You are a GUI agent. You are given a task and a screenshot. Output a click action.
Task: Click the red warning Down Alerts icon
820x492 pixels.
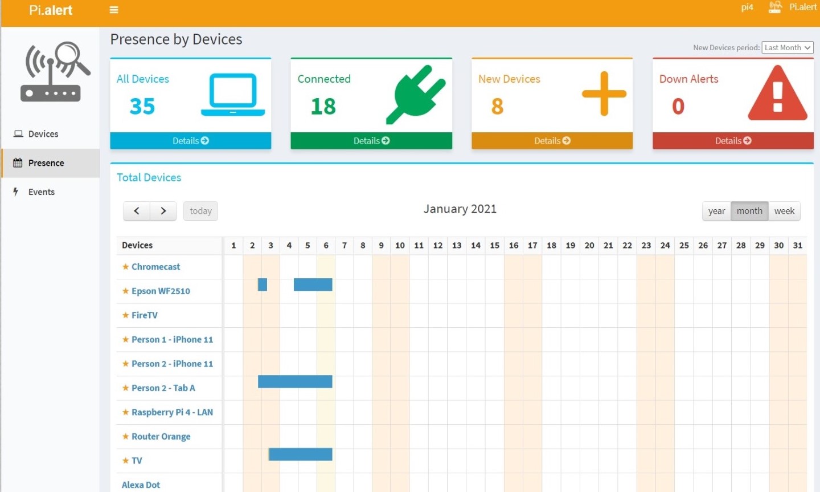pyautogui.click(x=777, y=94)
